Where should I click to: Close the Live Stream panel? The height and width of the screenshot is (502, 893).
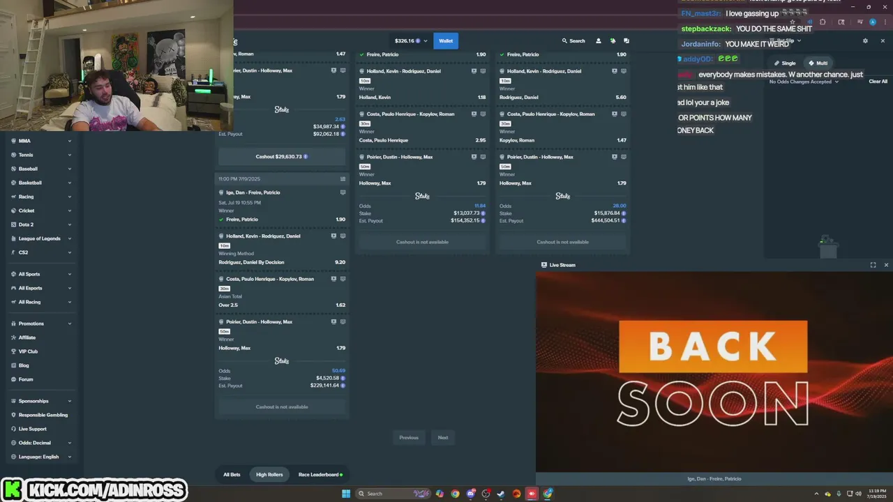[x=886, y=265]
